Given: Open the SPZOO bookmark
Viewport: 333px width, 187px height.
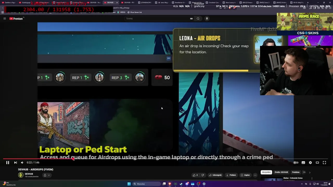Looking at the screenshot, I should point(121,12).
